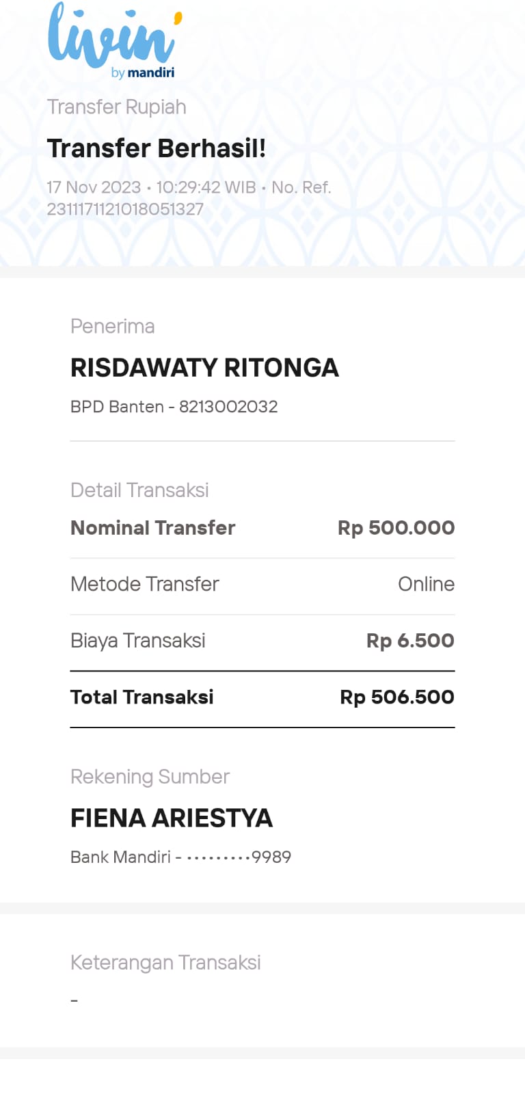
Task: Click the "Keterangan Transaksi" label
Action: point(165,963)
